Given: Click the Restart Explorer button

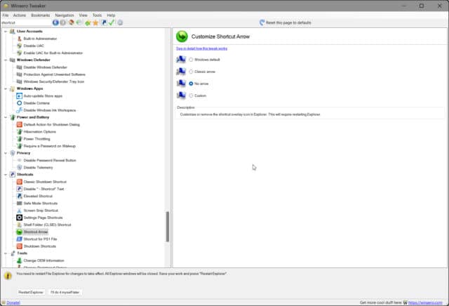Looking at the screenshot, I should click(31, 292).
